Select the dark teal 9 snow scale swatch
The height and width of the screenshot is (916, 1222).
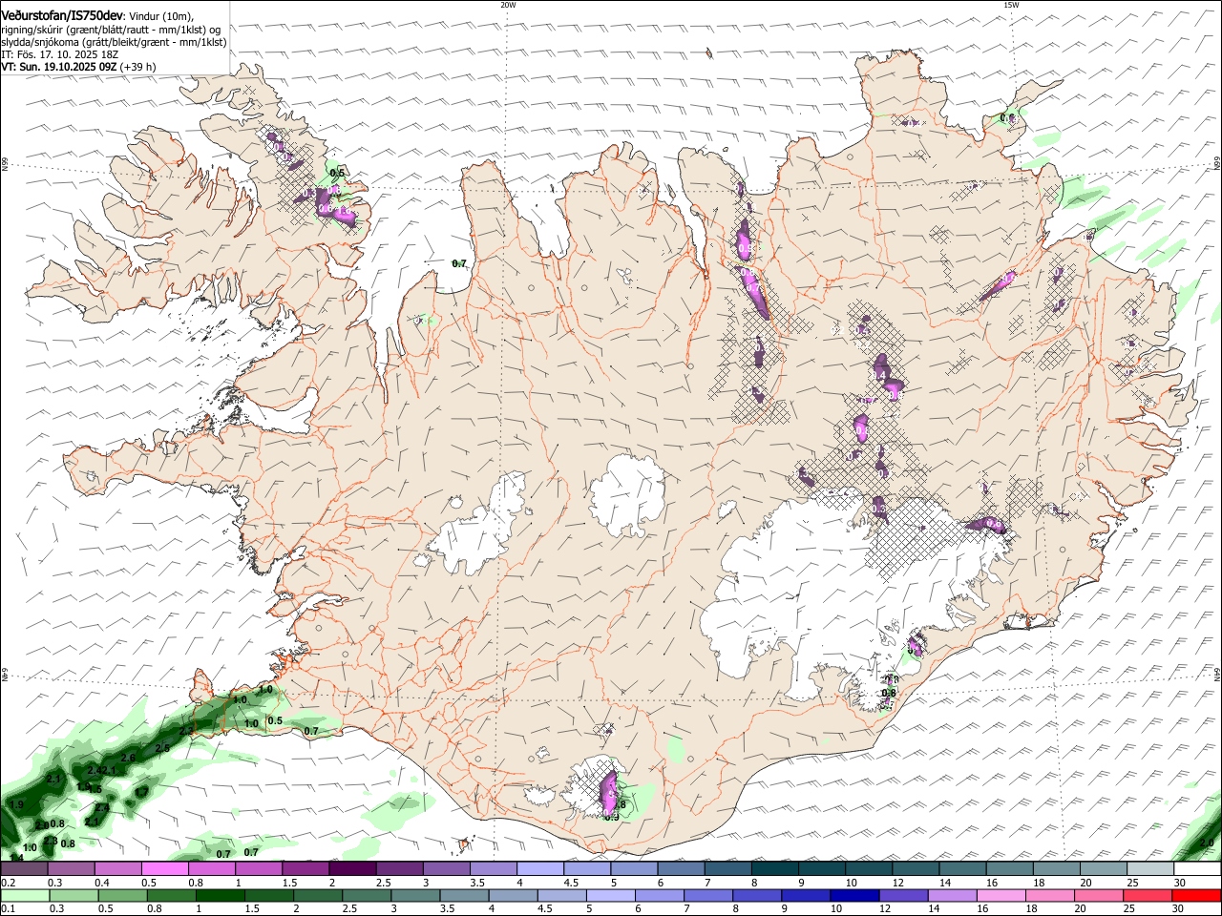coord(821,869)
